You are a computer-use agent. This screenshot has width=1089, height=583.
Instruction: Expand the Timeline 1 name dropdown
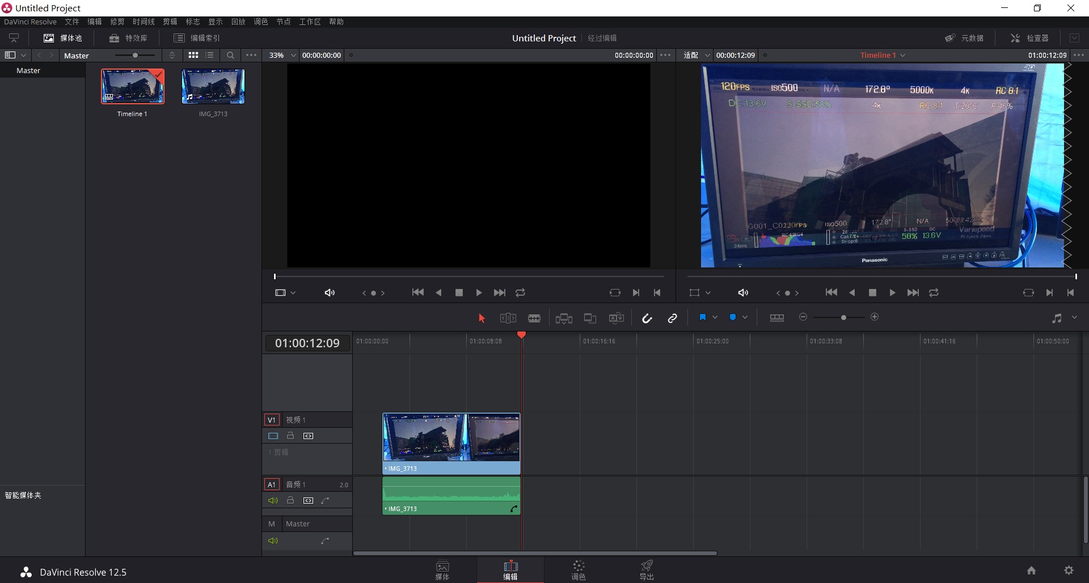click(902, 56)
